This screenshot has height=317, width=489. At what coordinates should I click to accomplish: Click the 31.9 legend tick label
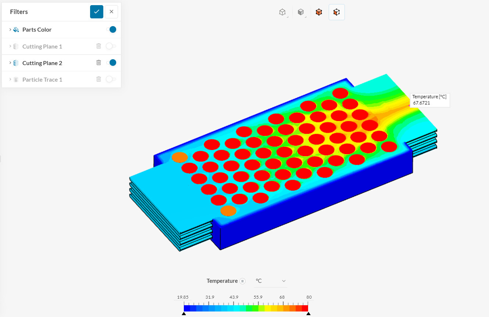click(210, 297)
